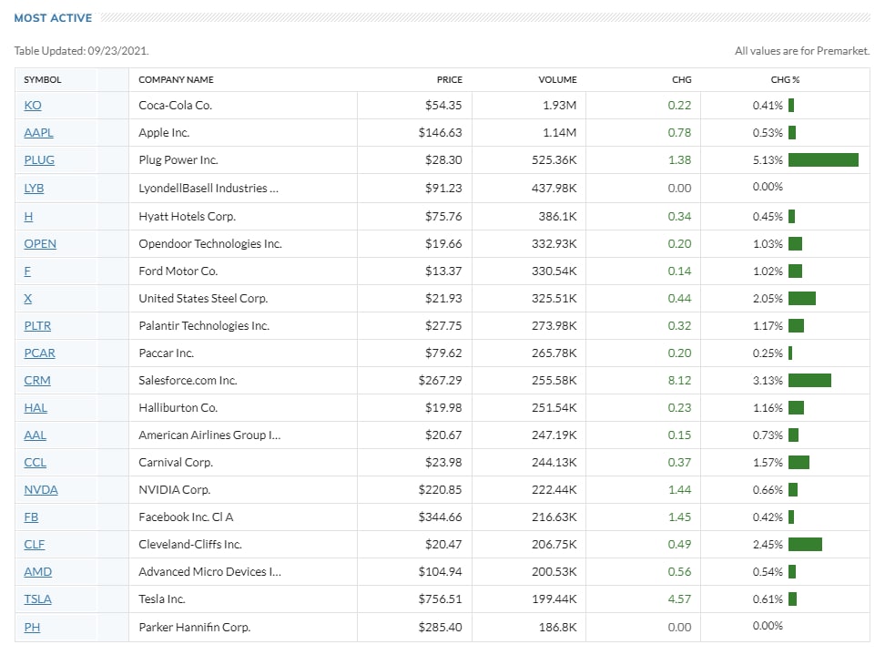Click the Plug Power Inc. company name
Image resolution: width=885 pixels, height=655 pixels.
pos(178,159)
